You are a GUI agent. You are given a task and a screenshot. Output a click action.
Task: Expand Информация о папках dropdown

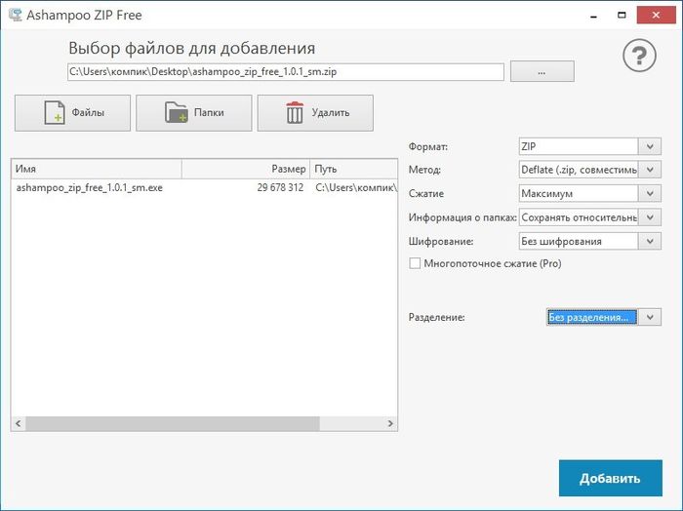pyautogui.click(x=651, y=216)
